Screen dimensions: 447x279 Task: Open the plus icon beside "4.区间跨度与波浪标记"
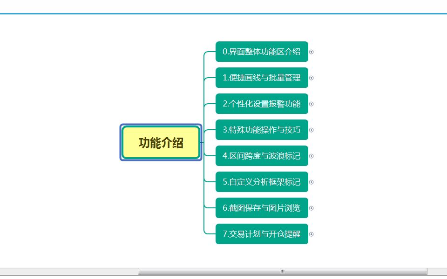pos(311,157)
